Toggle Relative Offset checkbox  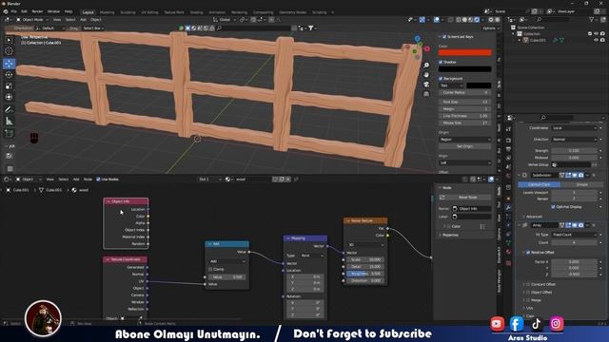(528, 253)
